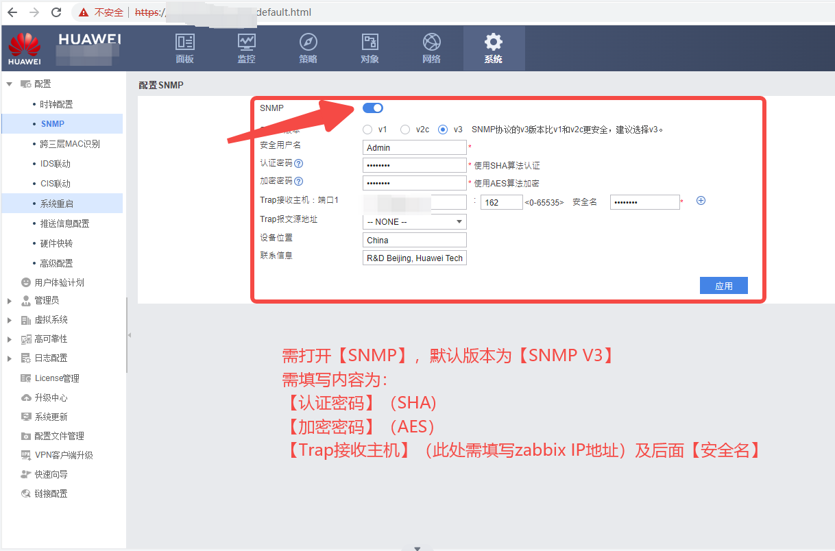
Task: Open the 系统 system tab
Action: [x=494, y=48]
